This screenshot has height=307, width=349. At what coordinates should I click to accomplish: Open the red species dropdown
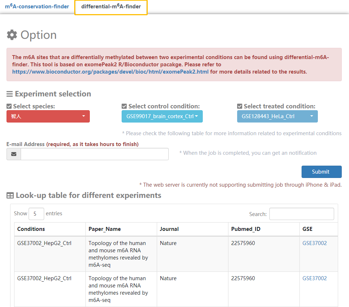pos(48,116)
